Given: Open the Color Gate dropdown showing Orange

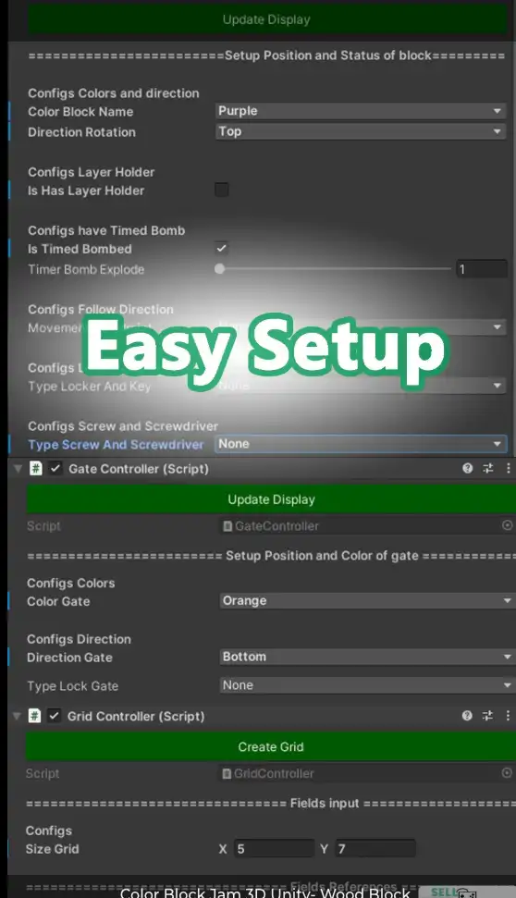Looking at the screenshot, I should point(367,600).
